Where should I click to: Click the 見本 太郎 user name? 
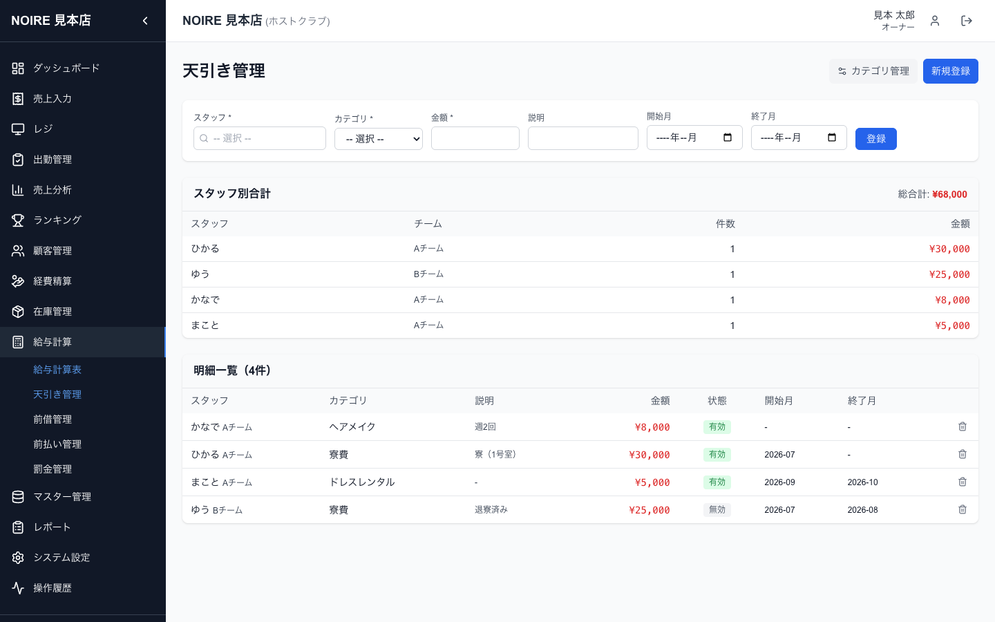click(x=894, y=15)
